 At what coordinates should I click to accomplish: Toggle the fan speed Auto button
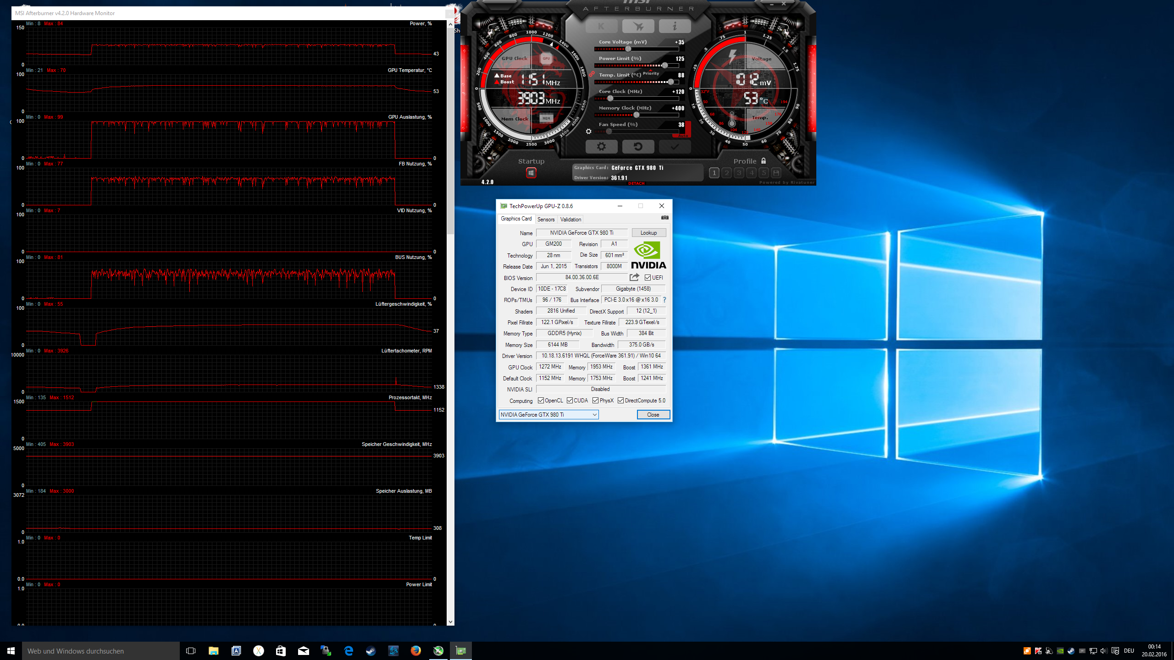[x=683, y=136]
